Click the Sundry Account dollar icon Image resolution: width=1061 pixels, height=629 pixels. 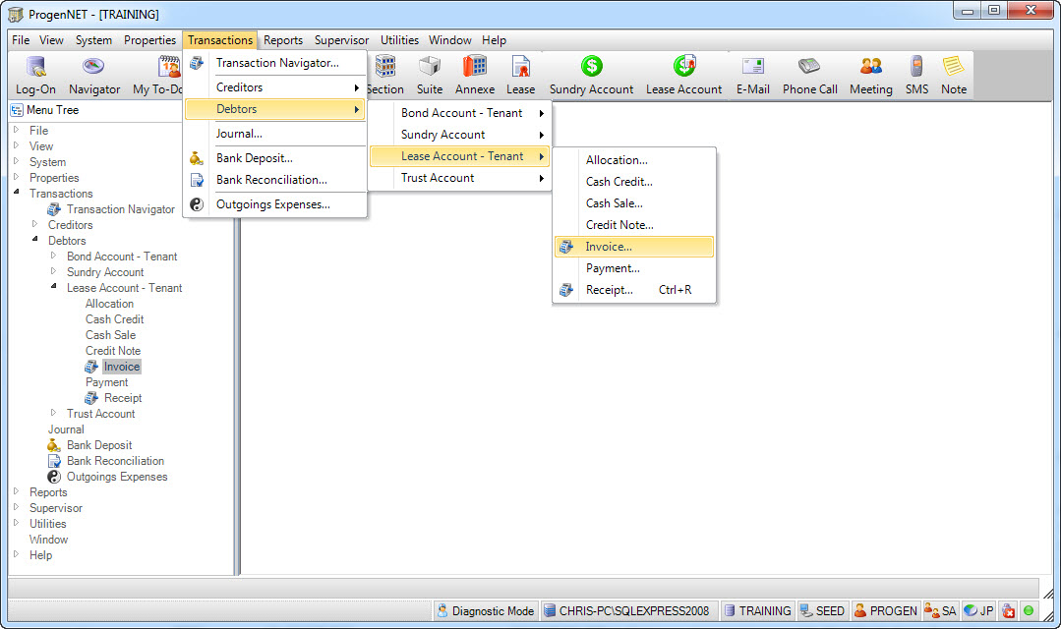coord(591,66)
